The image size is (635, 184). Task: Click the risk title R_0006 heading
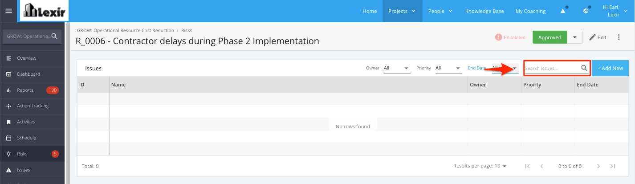198,41
